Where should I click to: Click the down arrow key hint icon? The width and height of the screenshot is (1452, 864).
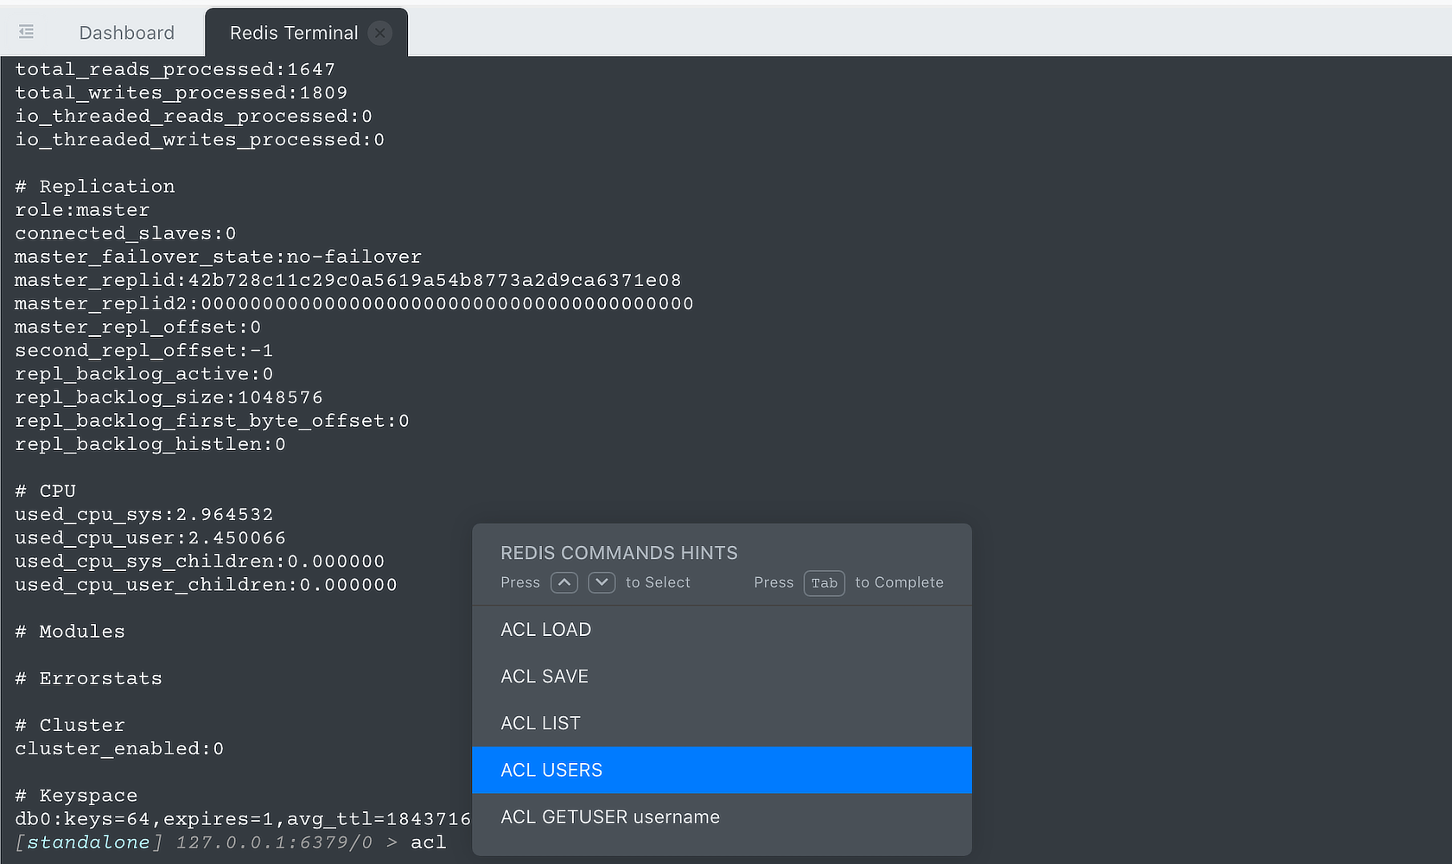pyautogui.click(x=602, y=582)
